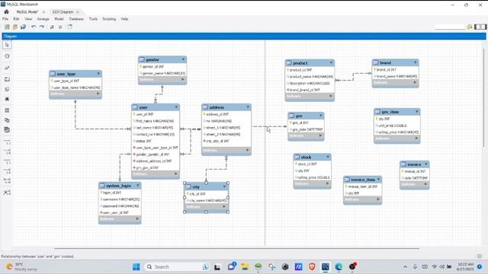Select the contact_no column in user table
488x274 pixels.
click(x=156, y=134)
